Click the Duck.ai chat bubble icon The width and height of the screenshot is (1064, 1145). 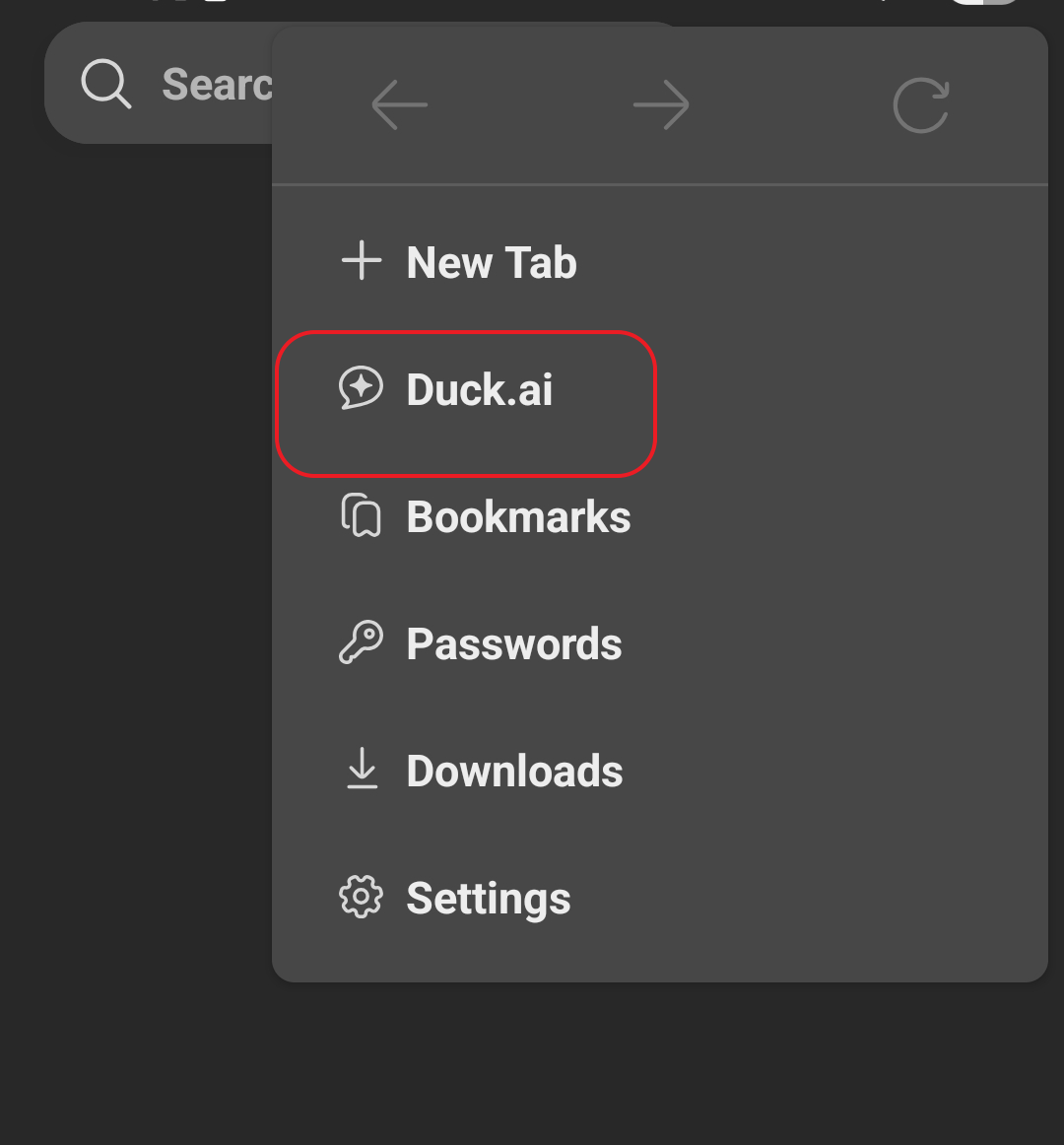pos(362,388)
